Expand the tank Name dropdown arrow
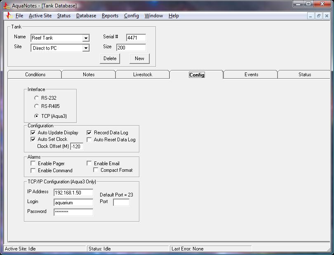334x255 pixels. (x=86, y=38)
